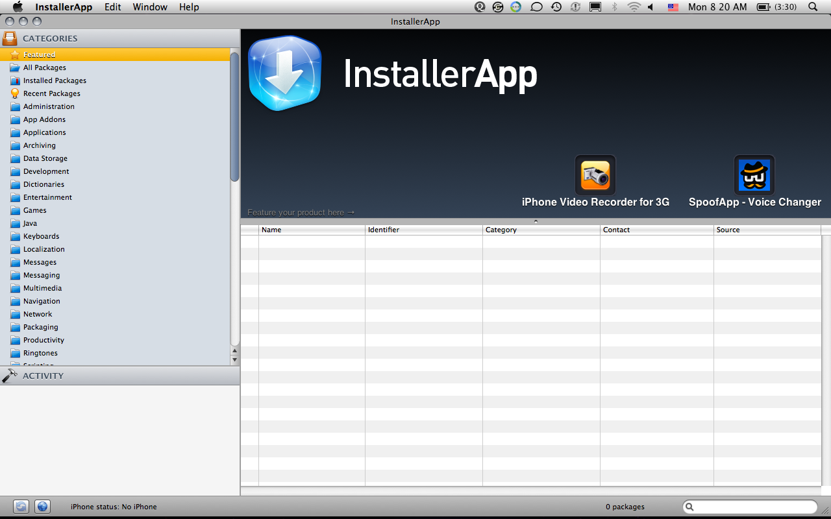Click the refresh icon in status bar

point(21,507)
